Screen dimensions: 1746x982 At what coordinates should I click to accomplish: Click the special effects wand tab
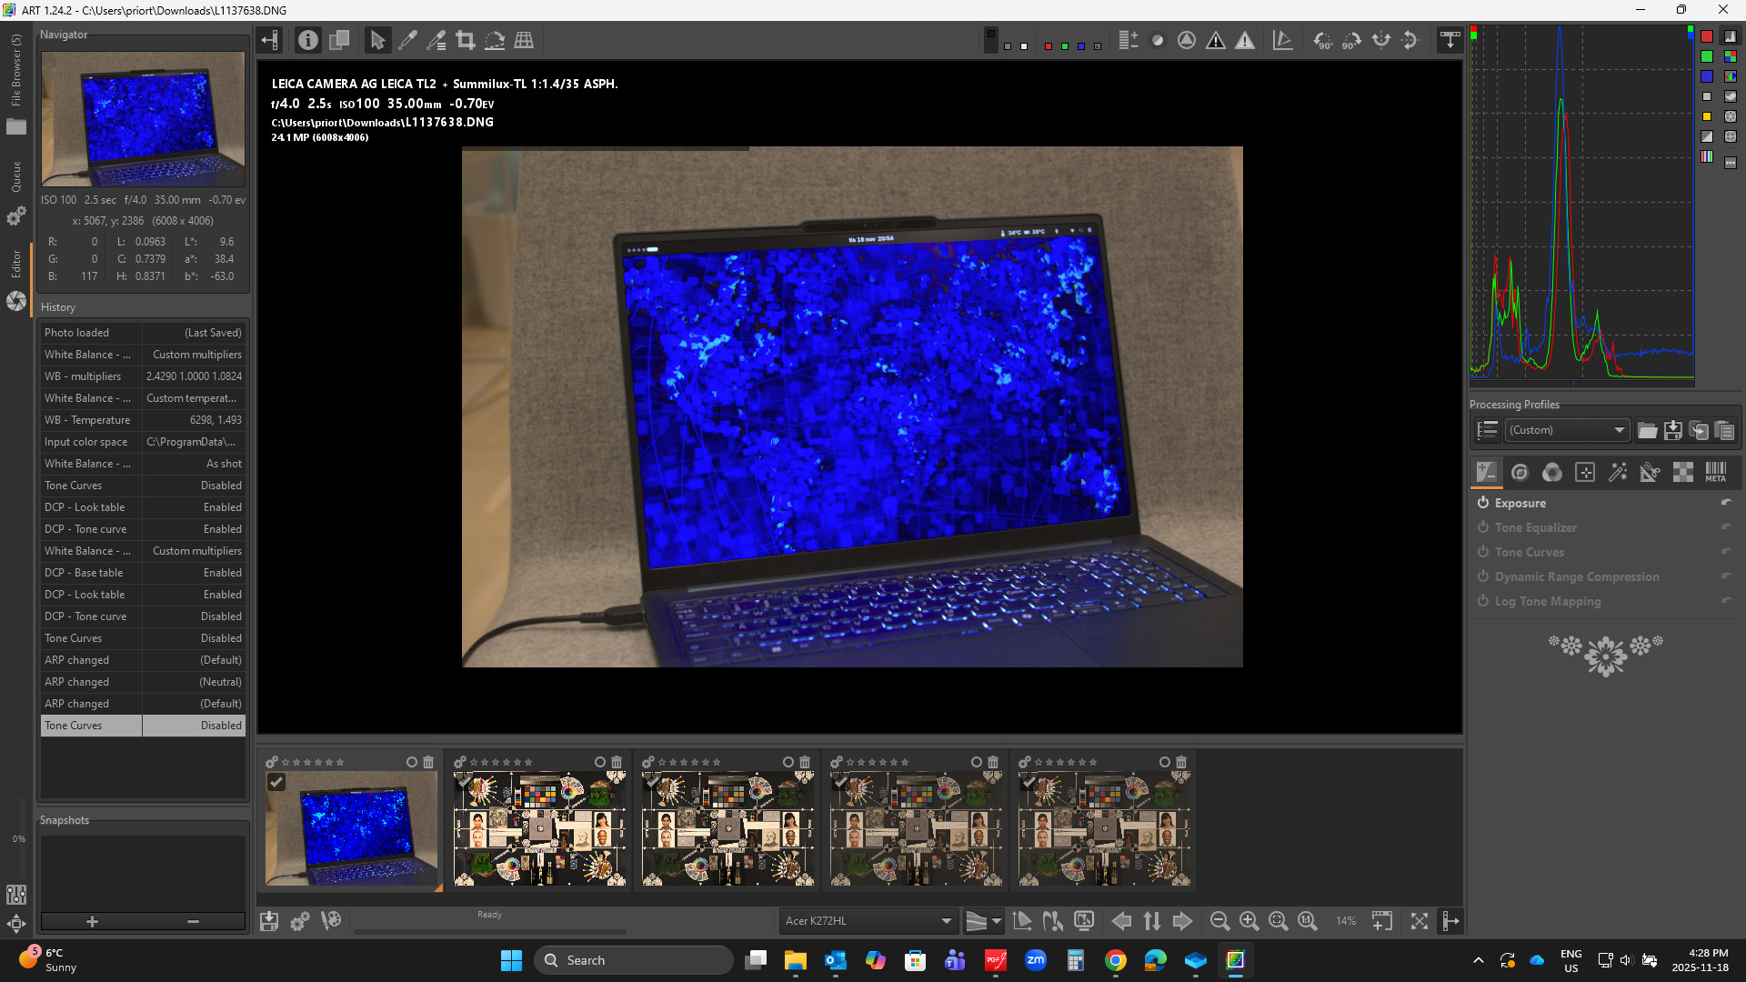coord(1617,472)
